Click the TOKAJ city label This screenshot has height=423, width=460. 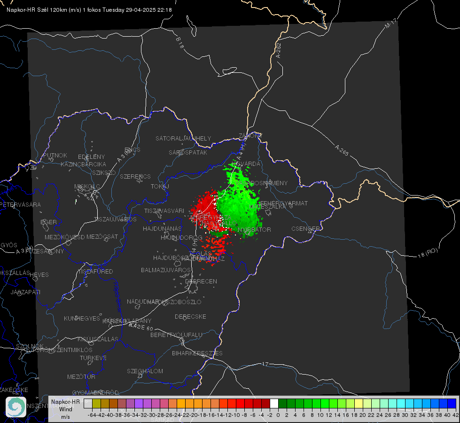(160, 187)
